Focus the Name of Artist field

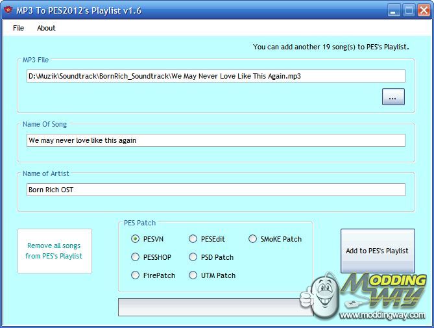(216, 190)
